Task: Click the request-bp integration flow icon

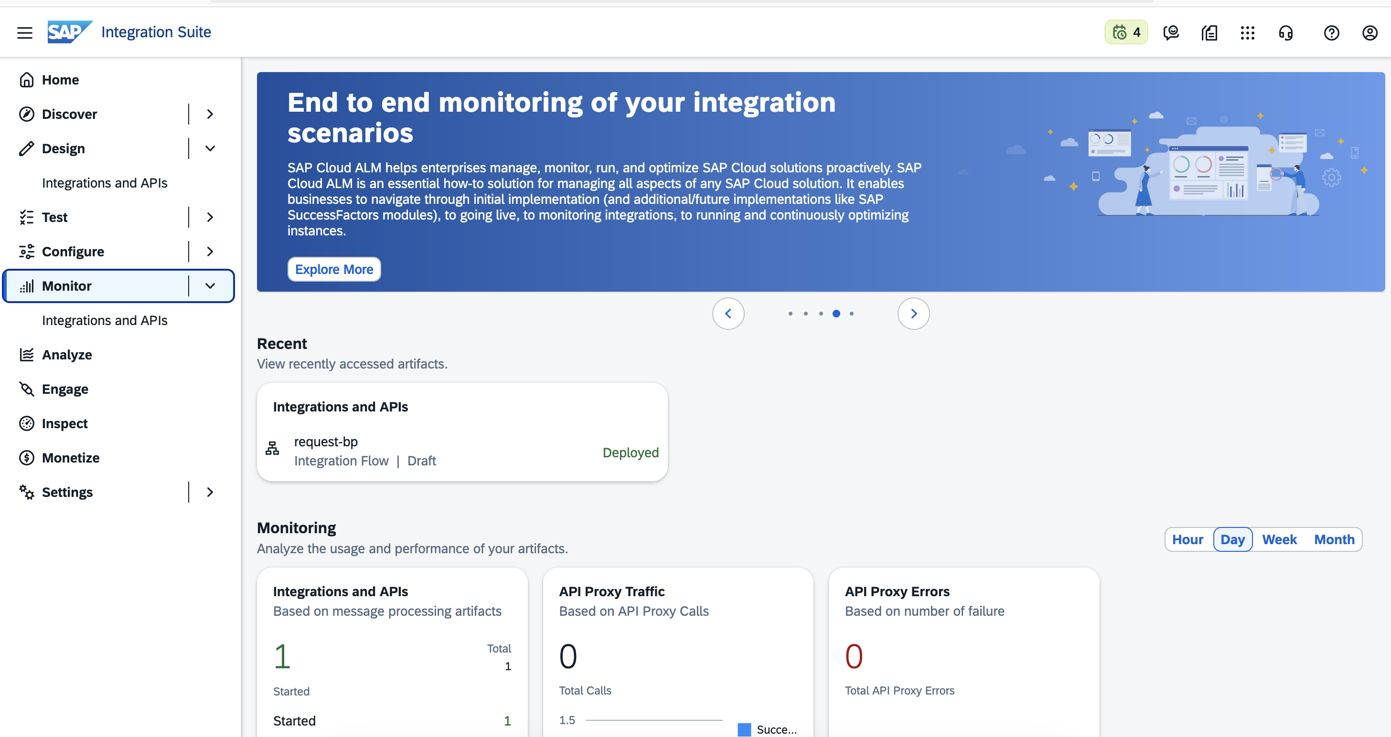Action: pyautogui.click(x=272, y=448)
